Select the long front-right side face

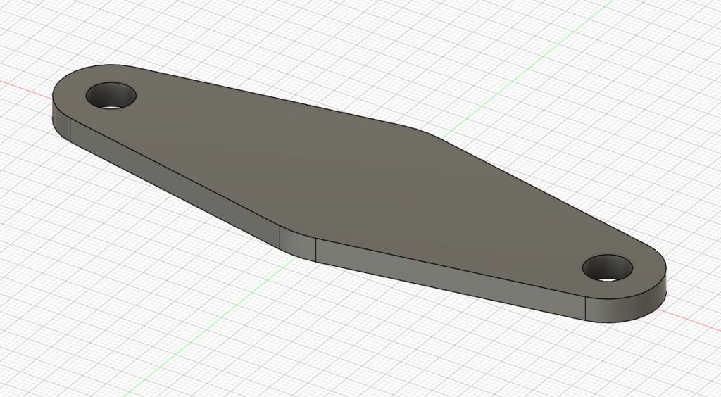[x=451, y=279]
